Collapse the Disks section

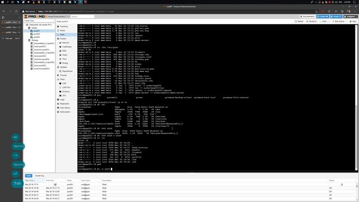coord(75,79)
